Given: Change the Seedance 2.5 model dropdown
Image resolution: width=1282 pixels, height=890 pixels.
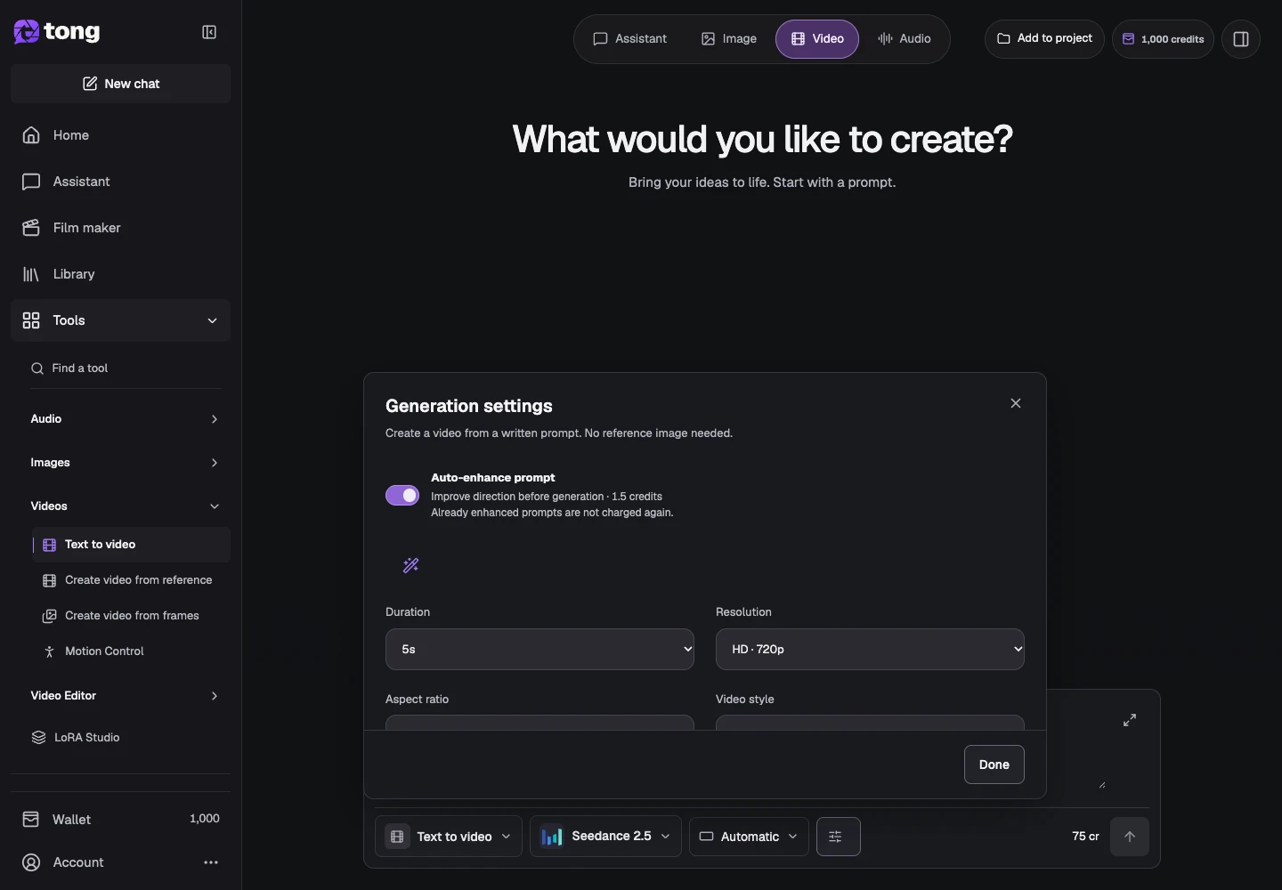Looking at the screenshot, I should [605, 837].
